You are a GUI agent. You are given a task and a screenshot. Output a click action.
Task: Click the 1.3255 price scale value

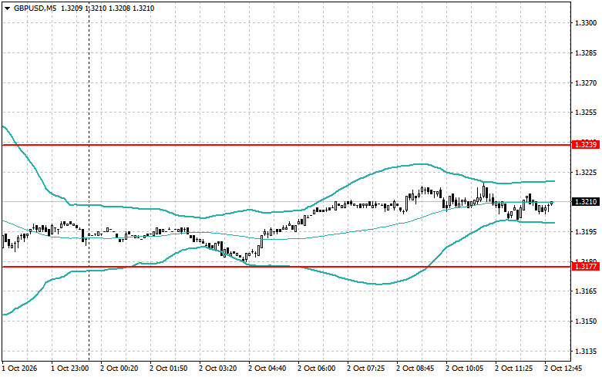(x=586, y=113)
